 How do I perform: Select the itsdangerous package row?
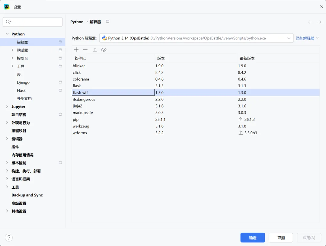pos(196,99)
